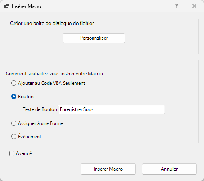The height and width of the screenshot is (181, 204).
Task: Click the Avancé label text
Action: [x=24, y=153]
